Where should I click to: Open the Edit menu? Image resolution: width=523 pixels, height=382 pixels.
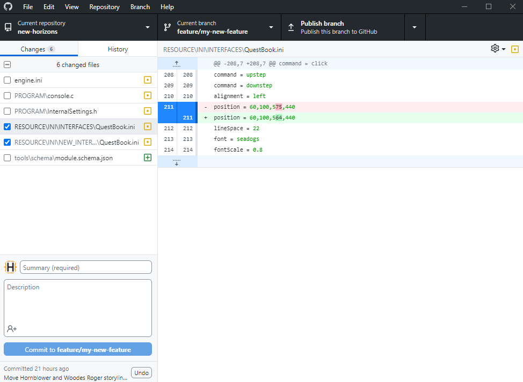[x=49, y=6]
